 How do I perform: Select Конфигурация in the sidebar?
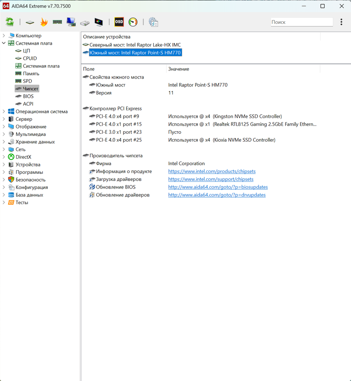32,187
